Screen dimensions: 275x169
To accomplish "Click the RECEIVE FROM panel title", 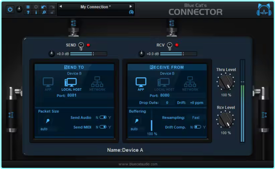I will (167, 67).
